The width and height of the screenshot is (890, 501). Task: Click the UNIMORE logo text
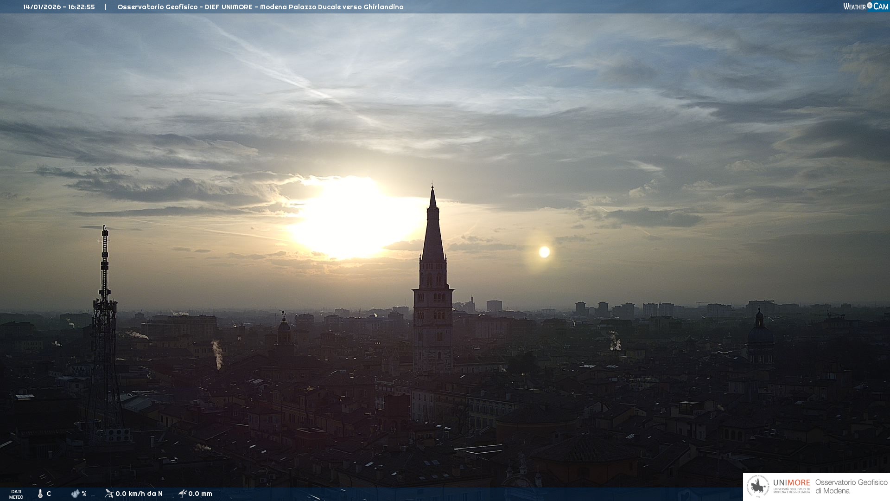pyautogui.click(x=791, y=483)
